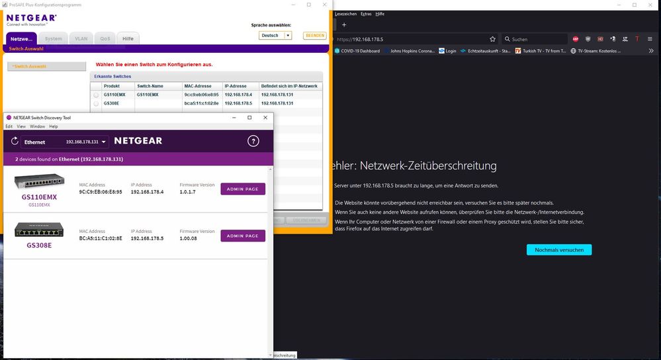Click IP-Adresse cell 192.168.178.5 in ProSAFE table

click(238, 103)
